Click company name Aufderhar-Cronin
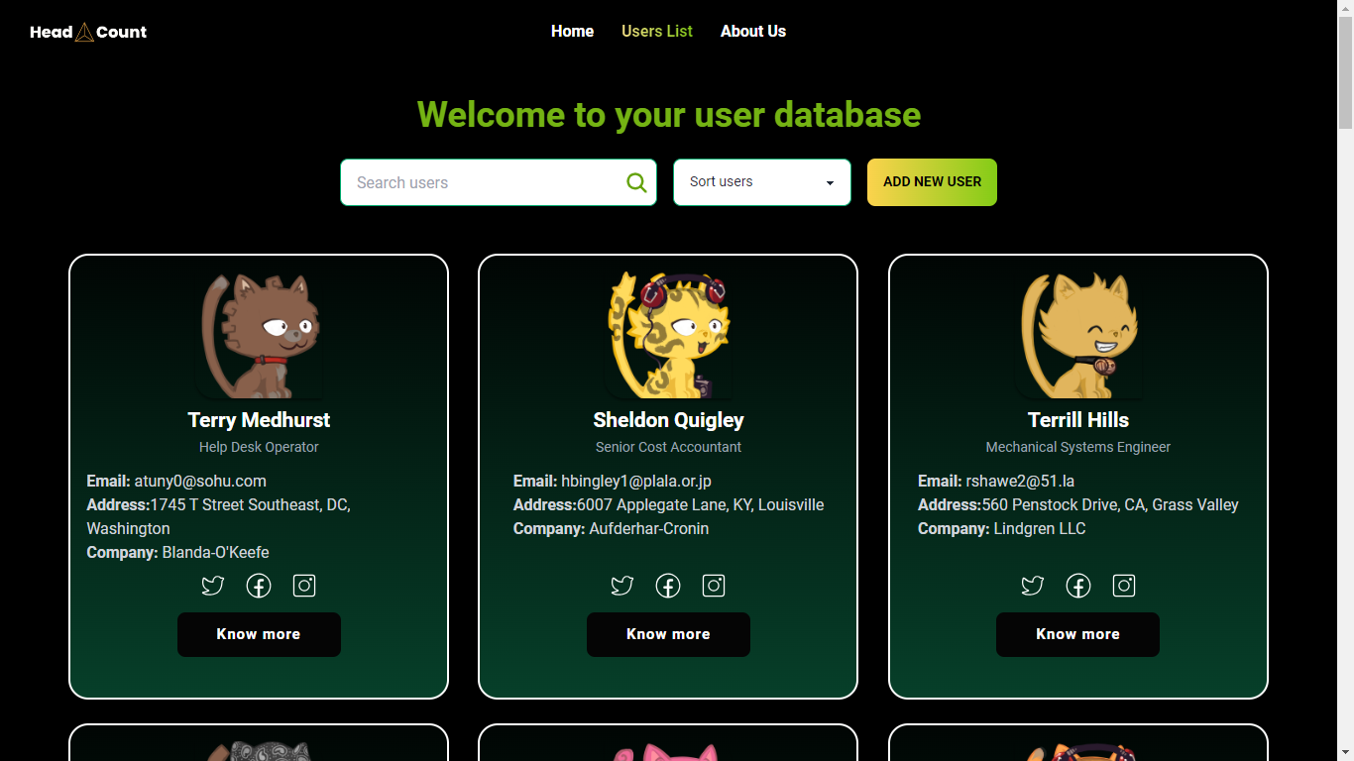1354x761 pixels. pos(649,528)
